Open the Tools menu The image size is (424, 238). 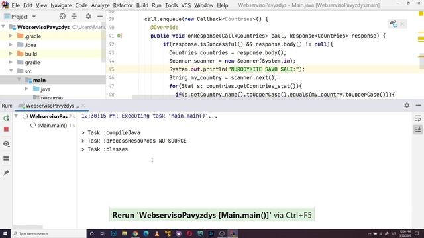pyautogui.click(x=172, y=5)
